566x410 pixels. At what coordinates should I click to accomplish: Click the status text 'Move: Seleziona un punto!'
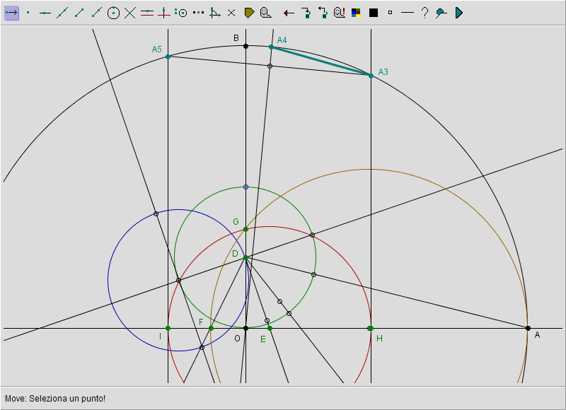coord(55,399)
